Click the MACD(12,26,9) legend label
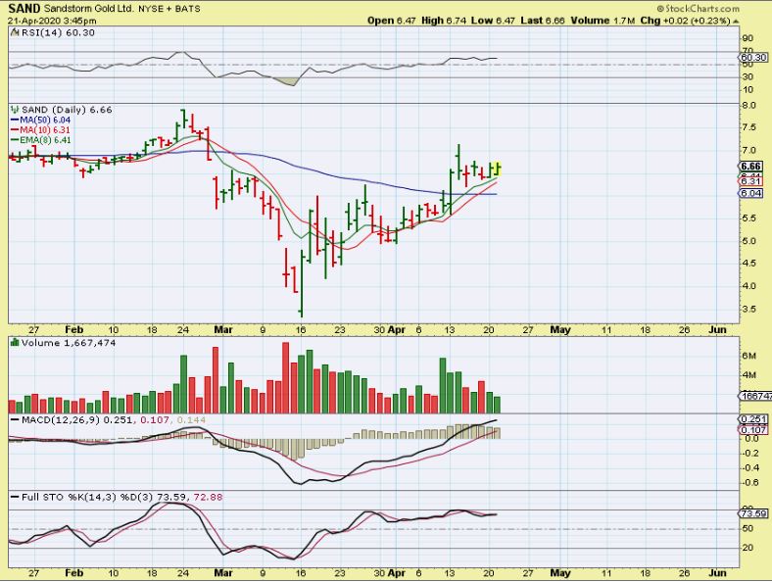 [x=61, y=420]
